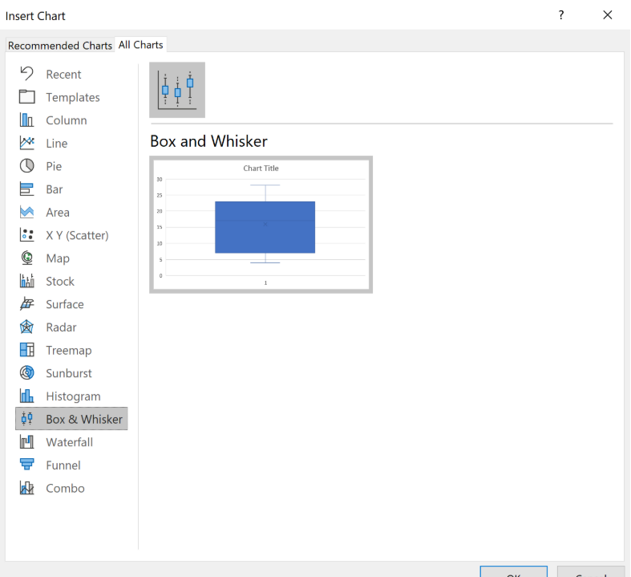
Task: Select the Radar chart icon
Action: [27, 327]
